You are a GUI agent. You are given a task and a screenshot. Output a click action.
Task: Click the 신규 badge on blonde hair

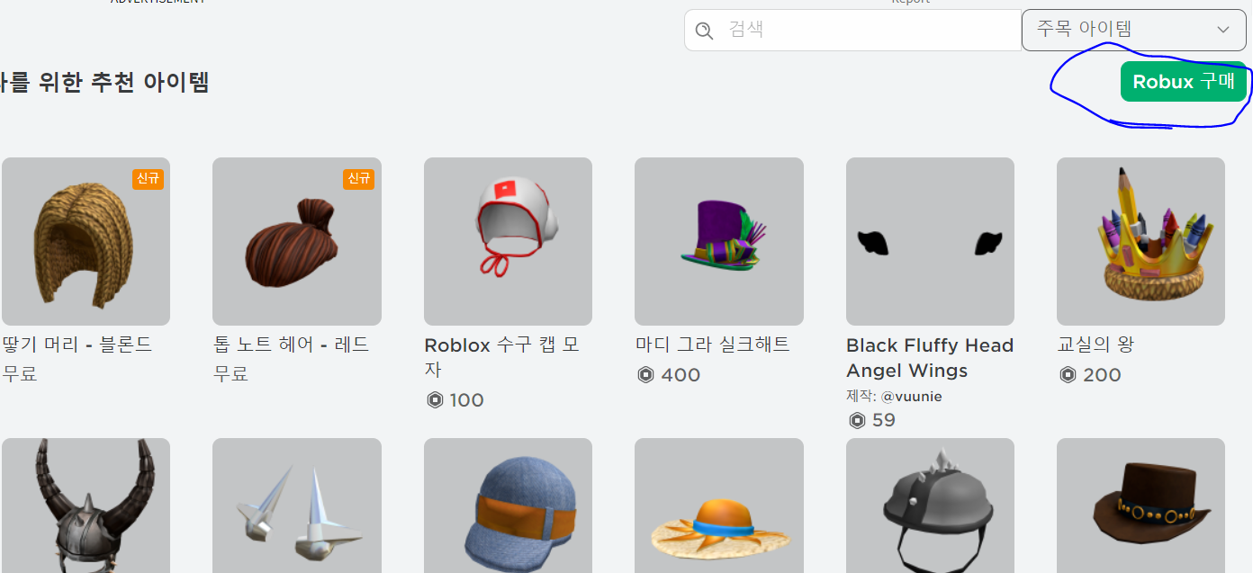click(148, 178)
